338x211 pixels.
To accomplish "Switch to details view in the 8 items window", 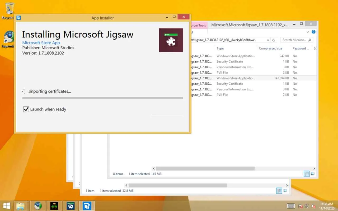I will click(x=307, y=174).
